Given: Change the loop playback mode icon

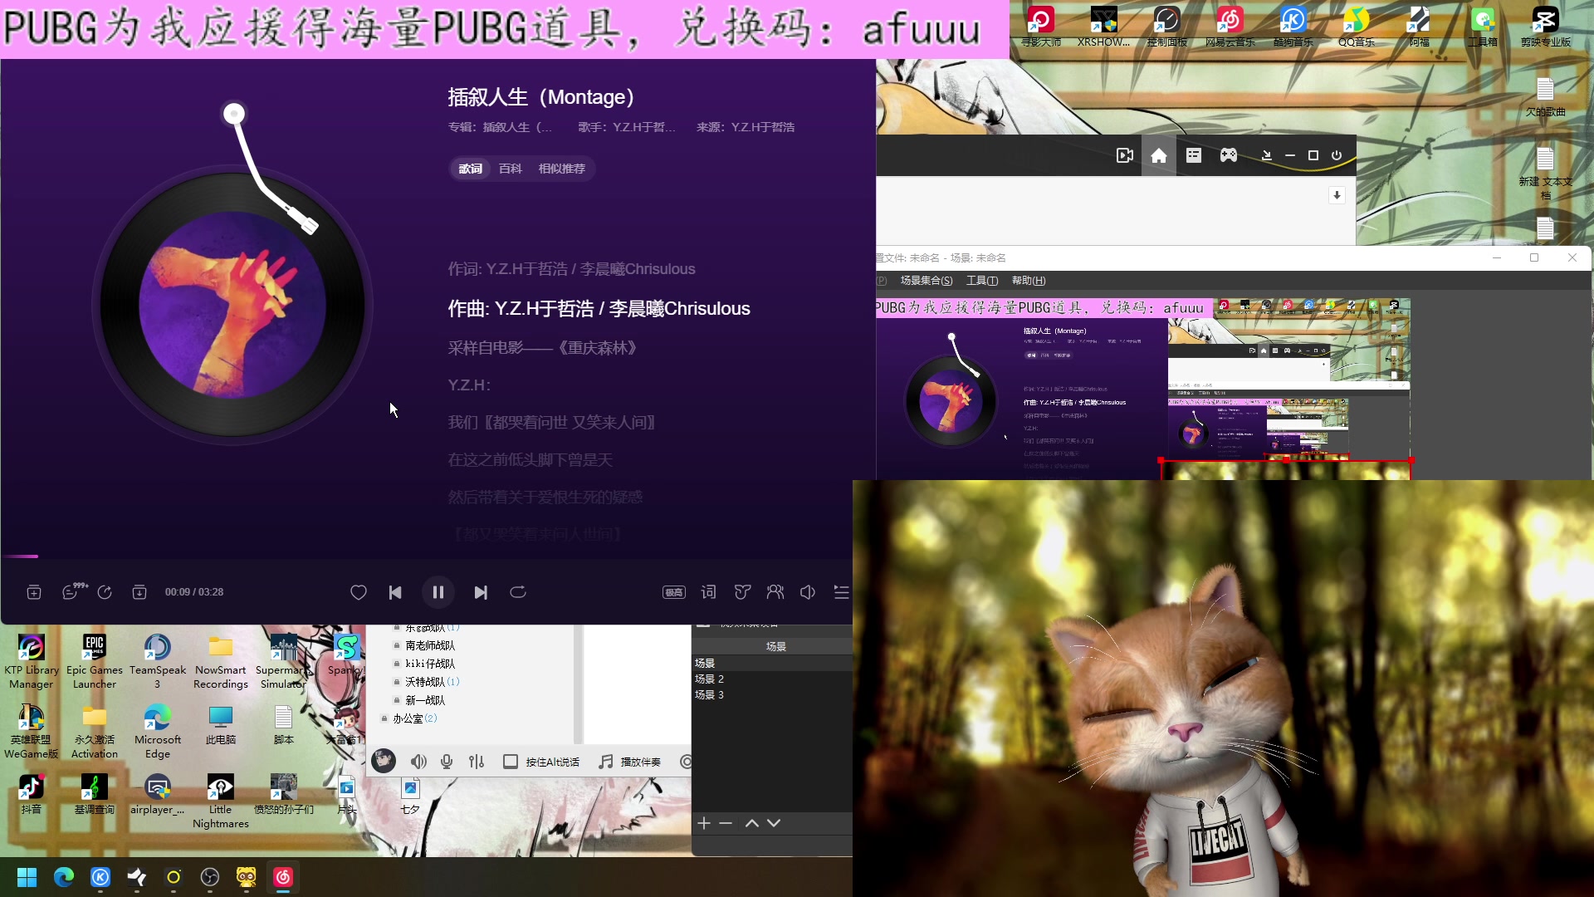Looking at the screenshot, I should click(x=518, y=592).
